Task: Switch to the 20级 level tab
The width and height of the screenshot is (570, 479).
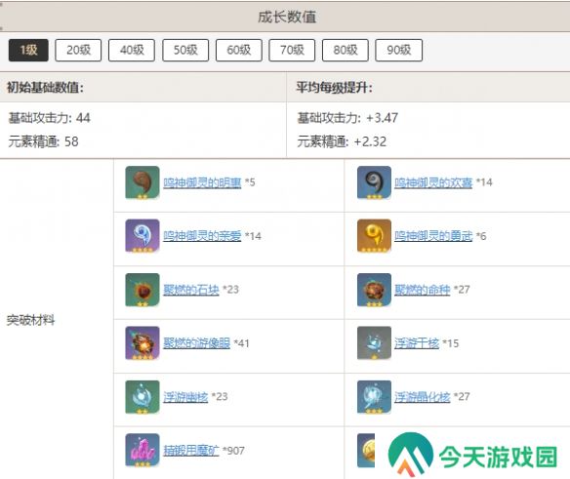Action: (78, 50)
